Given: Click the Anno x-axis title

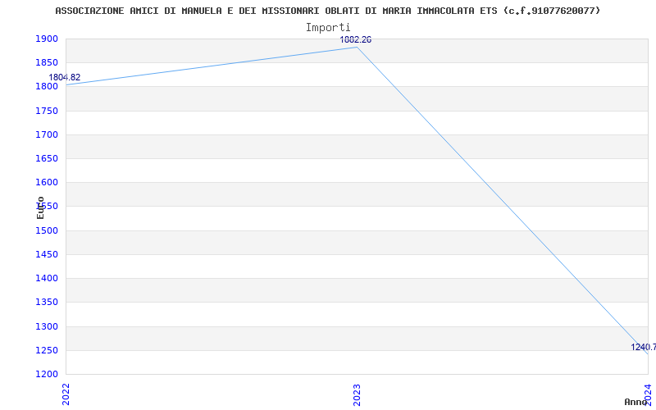Looking at the screenshot, I should [x=636, y=402].
